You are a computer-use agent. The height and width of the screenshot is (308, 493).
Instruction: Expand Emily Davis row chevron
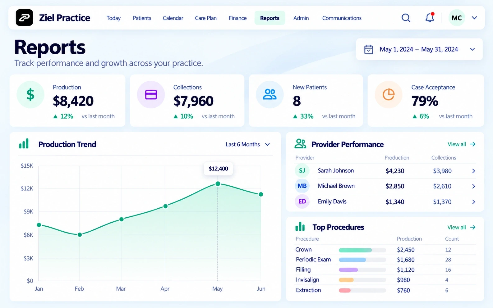point(473,202)
